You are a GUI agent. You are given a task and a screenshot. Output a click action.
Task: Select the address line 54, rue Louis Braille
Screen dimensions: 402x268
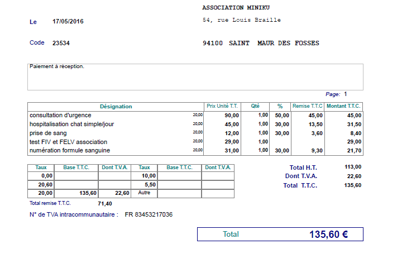pyautogui.click(x=241, y=20)
